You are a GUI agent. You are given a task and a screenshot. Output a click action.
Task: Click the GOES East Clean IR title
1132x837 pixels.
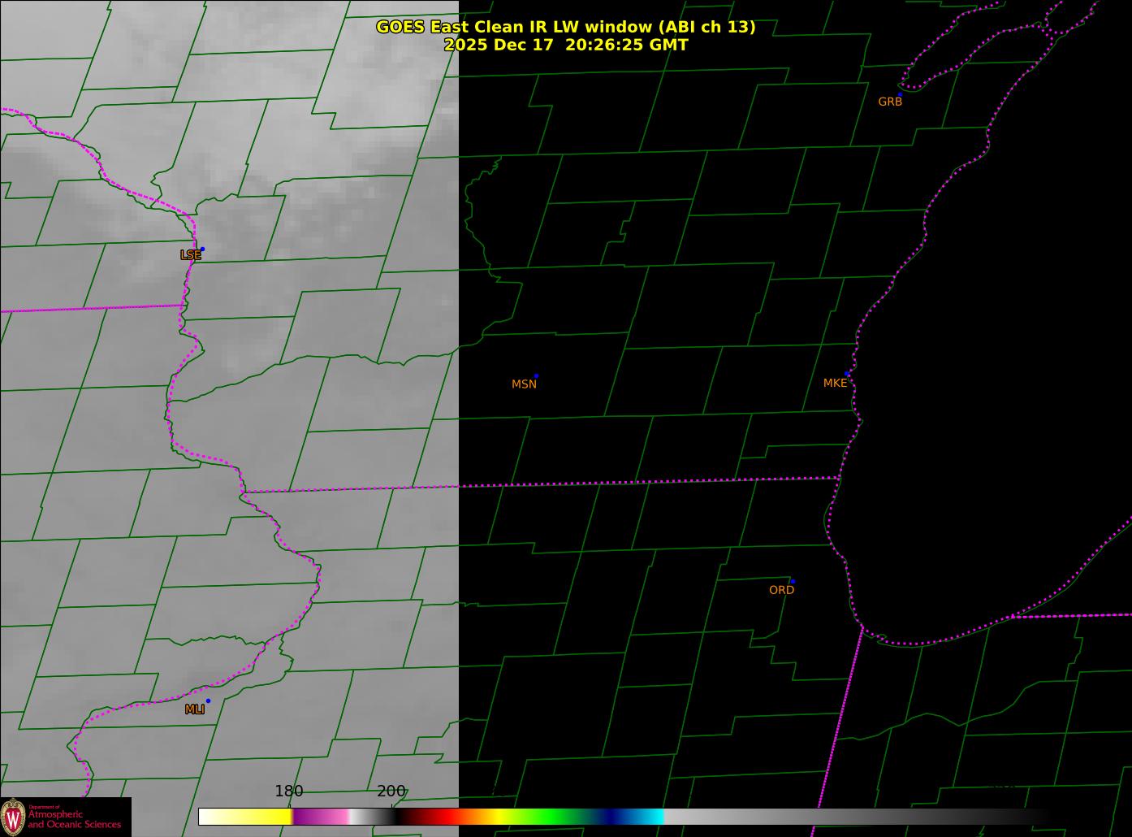point(565,27)
